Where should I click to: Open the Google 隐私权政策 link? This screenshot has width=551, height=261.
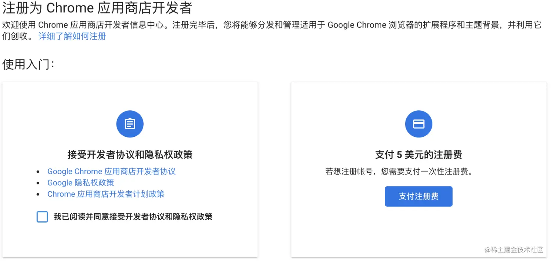pyautogui.click(x=81, y=183)
